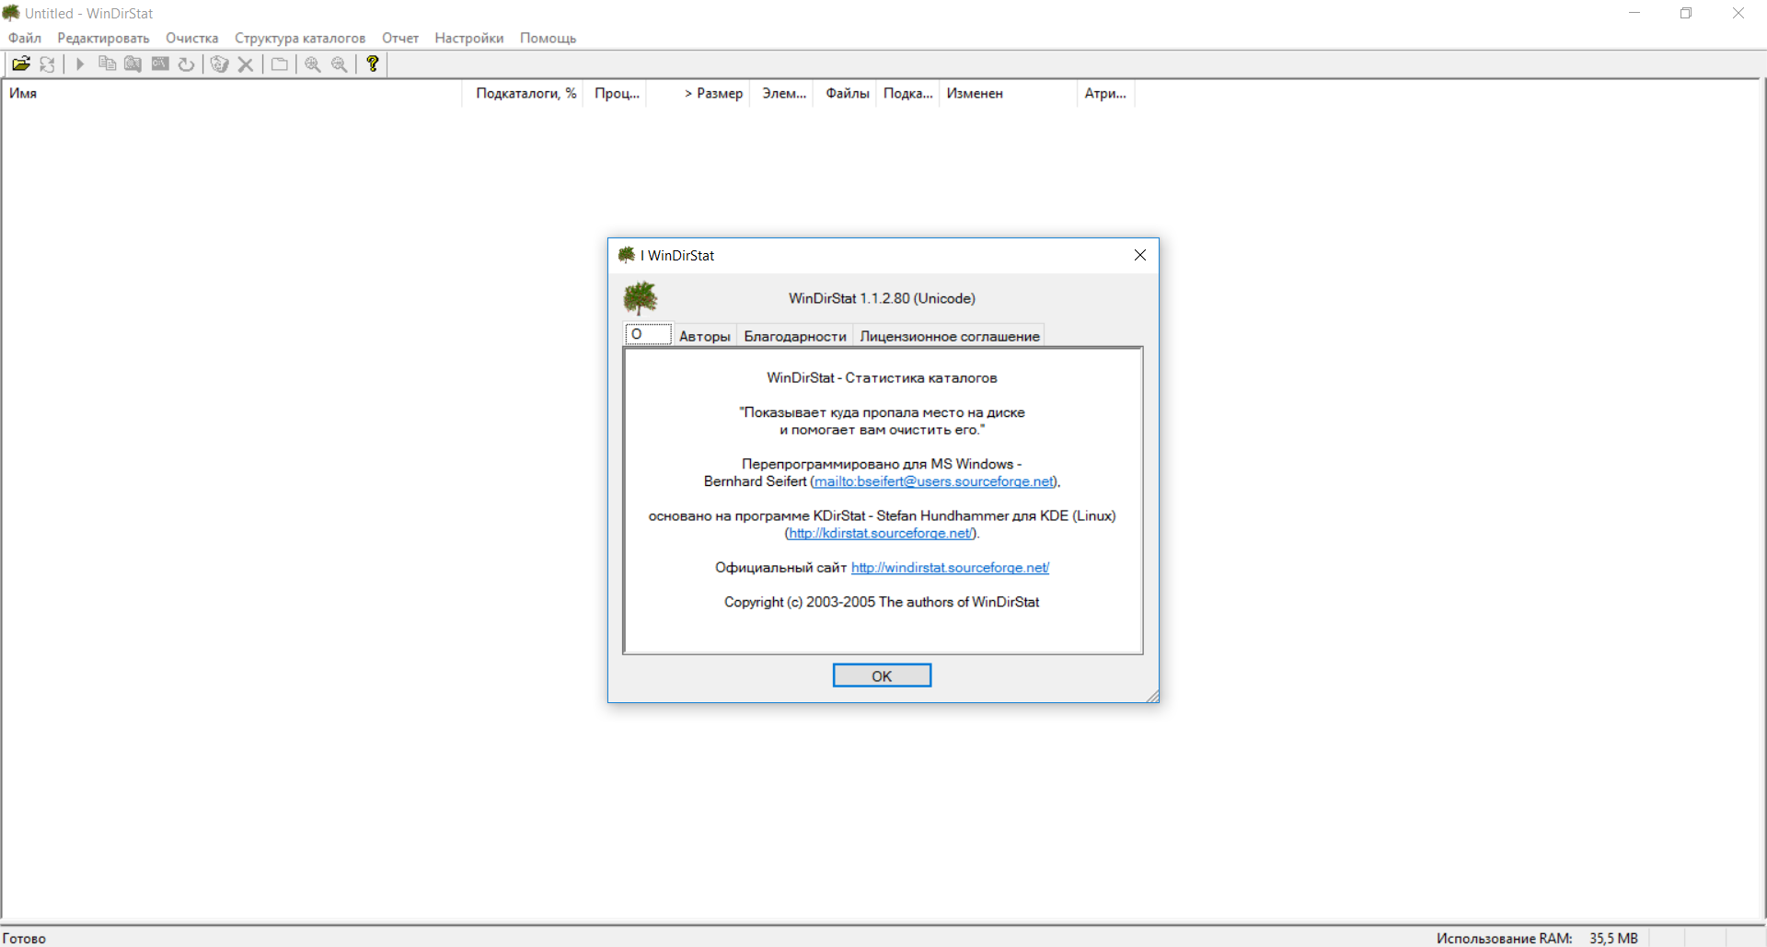Sort by the Атри... column header
Image resolution: width=1767 pixels, height=947 pixels.
coord(1106,93)
